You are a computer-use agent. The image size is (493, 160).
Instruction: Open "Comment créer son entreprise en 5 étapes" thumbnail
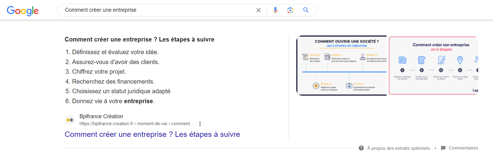[433, 66]
